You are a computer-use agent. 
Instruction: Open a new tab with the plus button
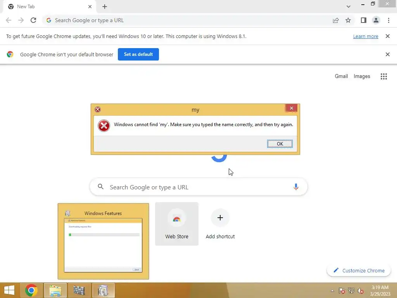click(x=105, y=7)
